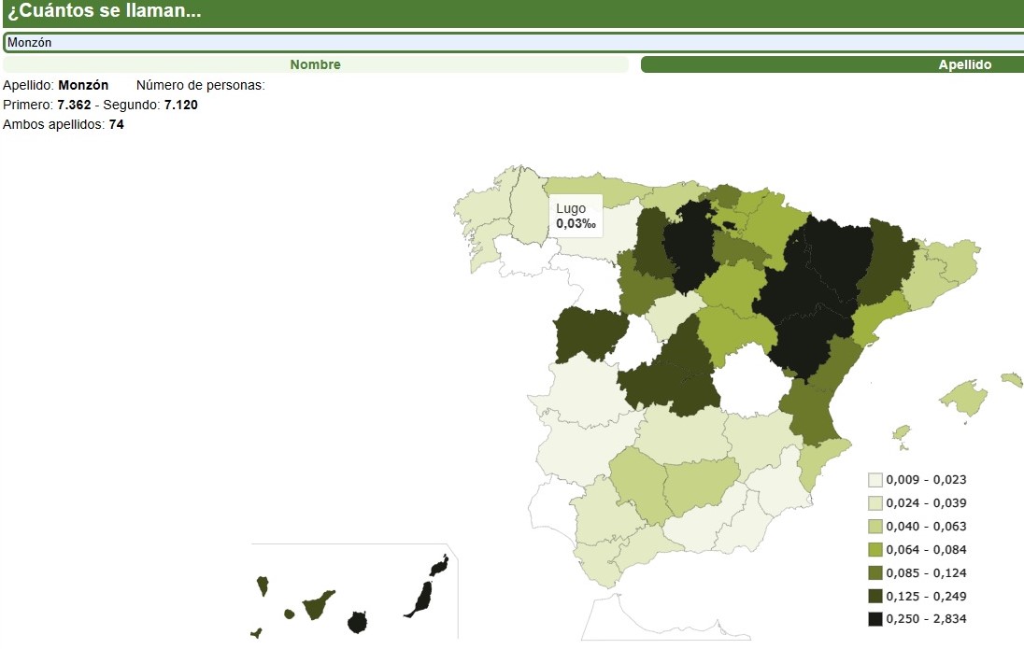Select the 0,040 - 0,063 legend swatch
The image size is (1024, 649).
(x=875, y=527)
